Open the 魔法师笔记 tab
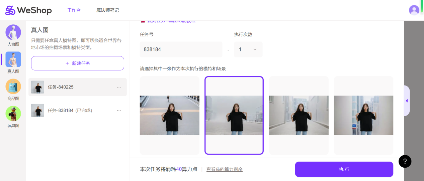The image size is (424, 181). (107, 10)
